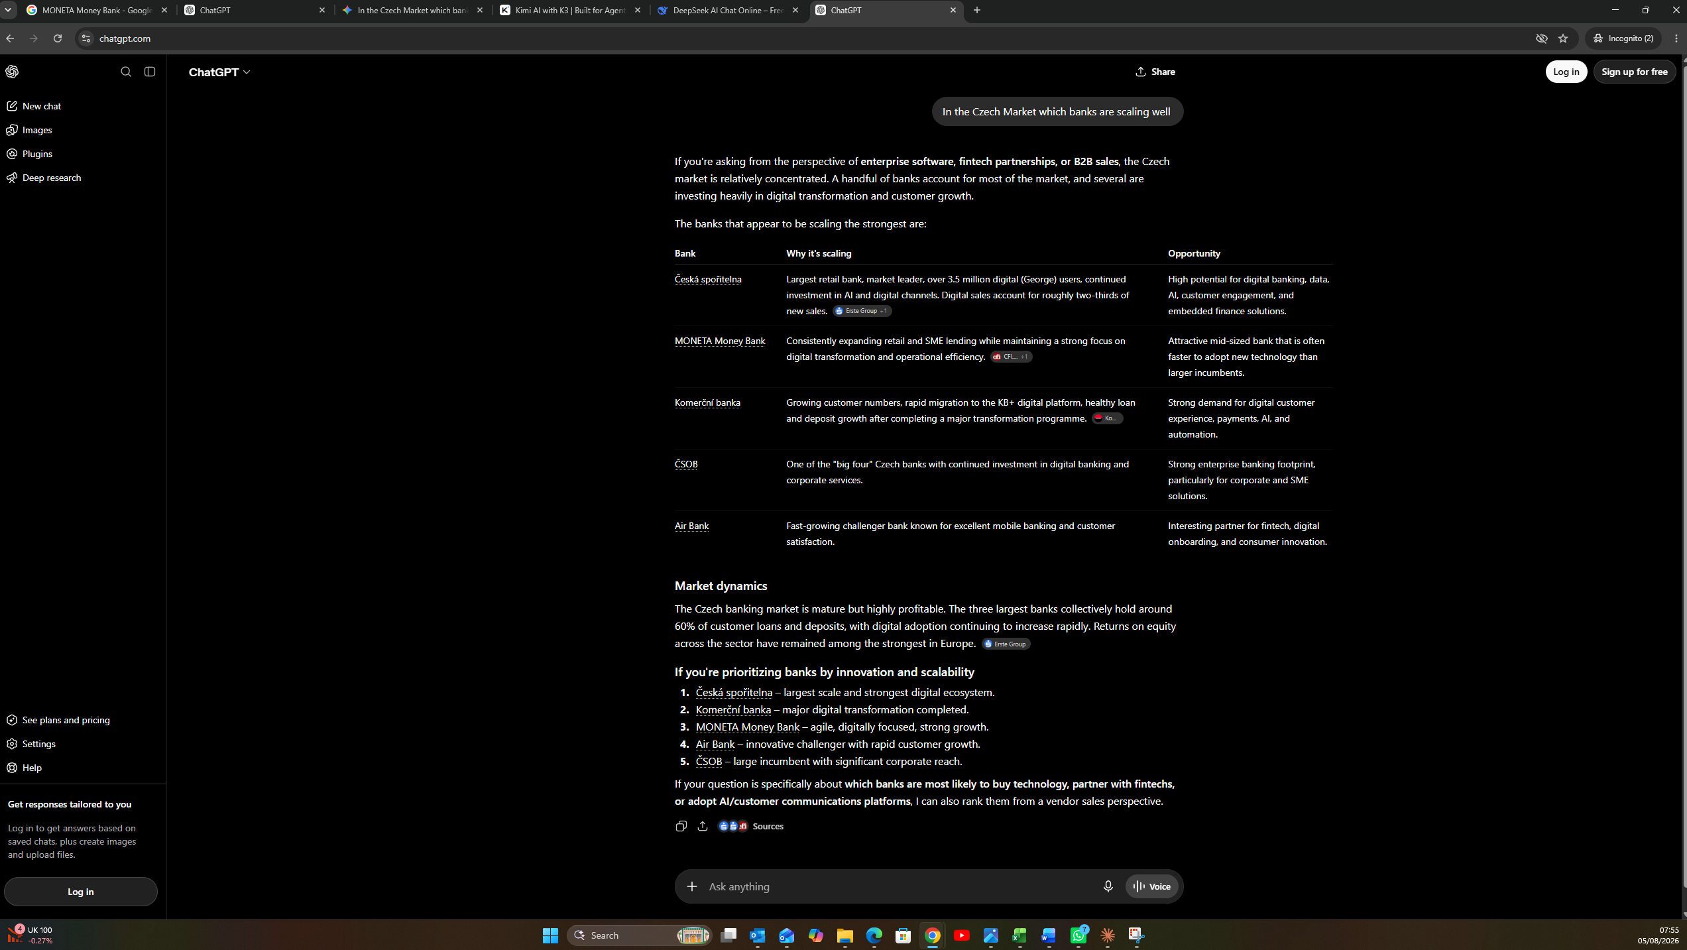Open the ČSOB link in the table
This screenshot has width=1687, height=950.
coord(686,464)
